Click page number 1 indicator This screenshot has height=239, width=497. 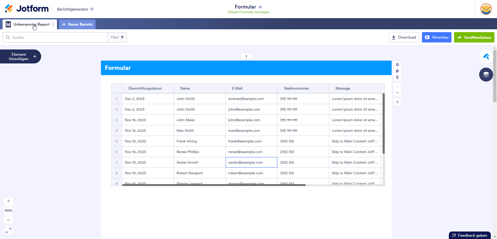246,56
